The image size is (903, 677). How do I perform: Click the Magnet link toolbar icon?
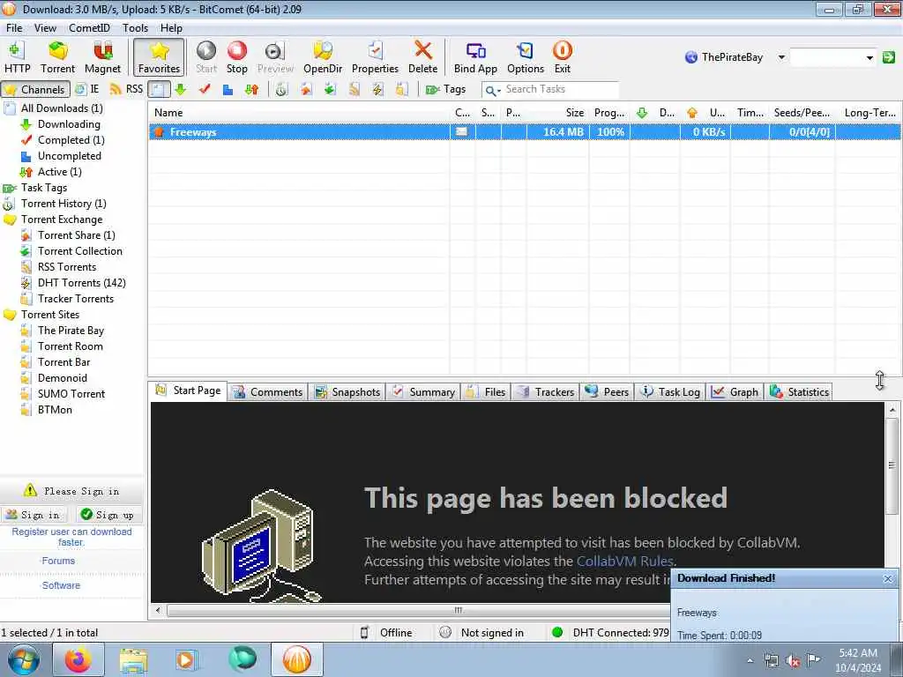102,57
